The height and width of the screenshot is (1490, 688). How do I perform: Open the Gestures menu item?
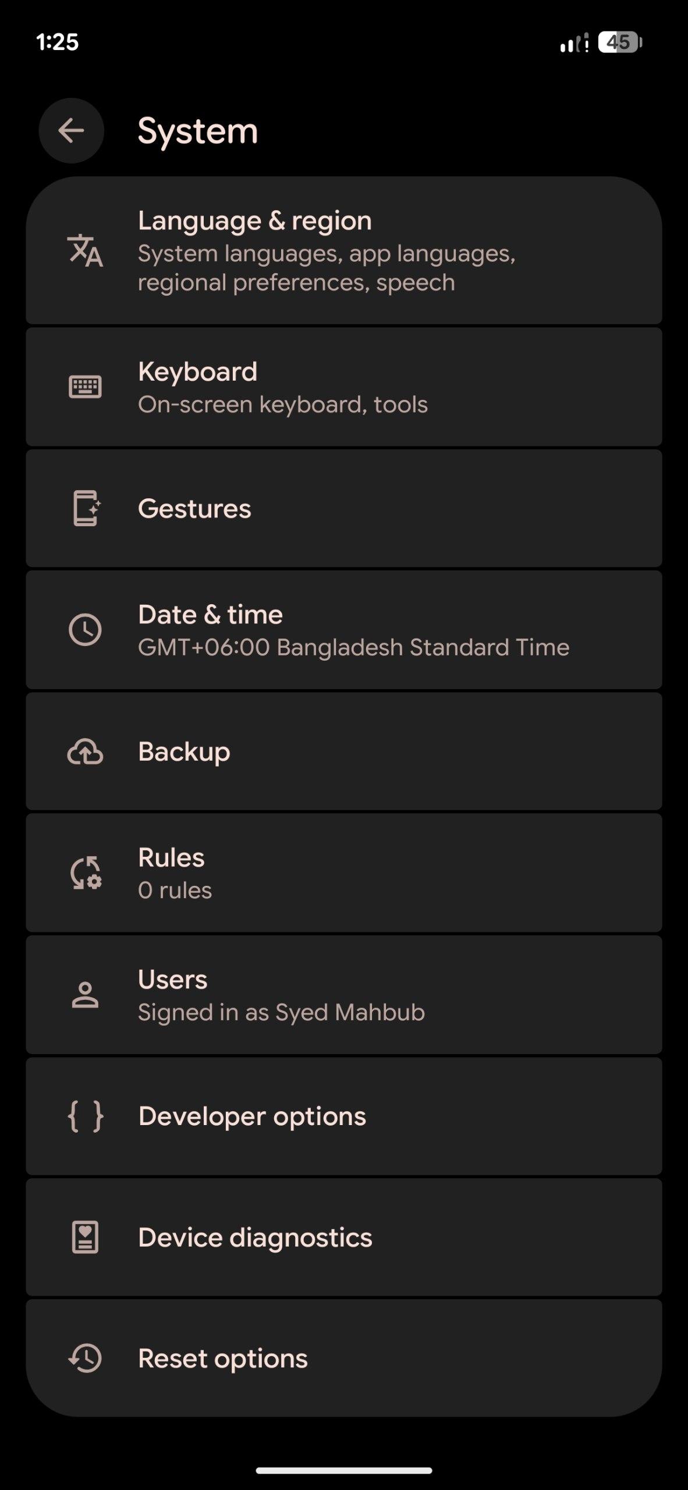tap(194, 509)
